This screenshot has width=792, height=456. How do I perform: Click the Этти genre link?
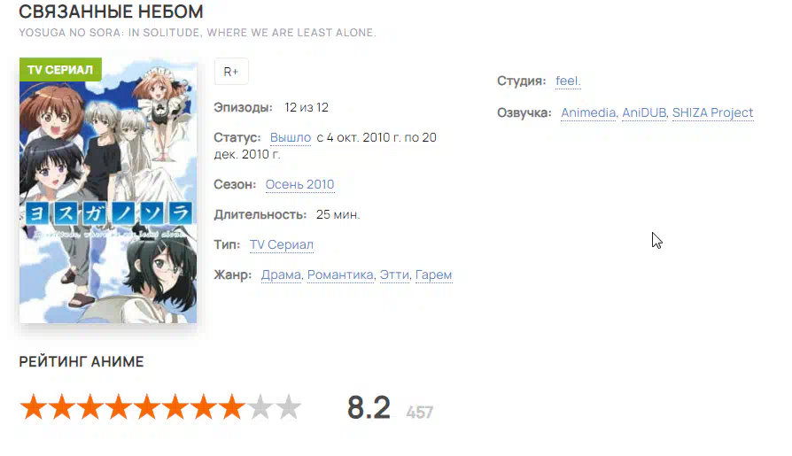tap(394, 274)
